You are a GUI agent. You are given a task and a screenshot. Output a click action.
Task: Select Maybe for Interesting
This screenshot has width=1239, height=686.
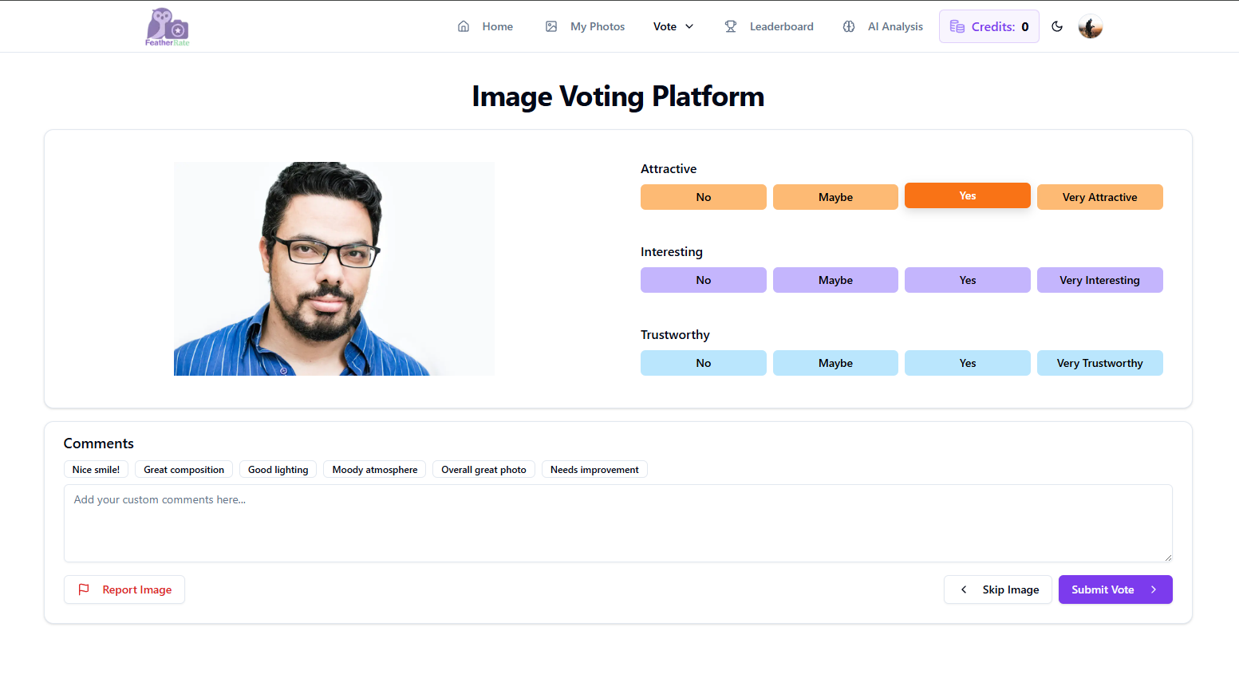click(835, 280)
